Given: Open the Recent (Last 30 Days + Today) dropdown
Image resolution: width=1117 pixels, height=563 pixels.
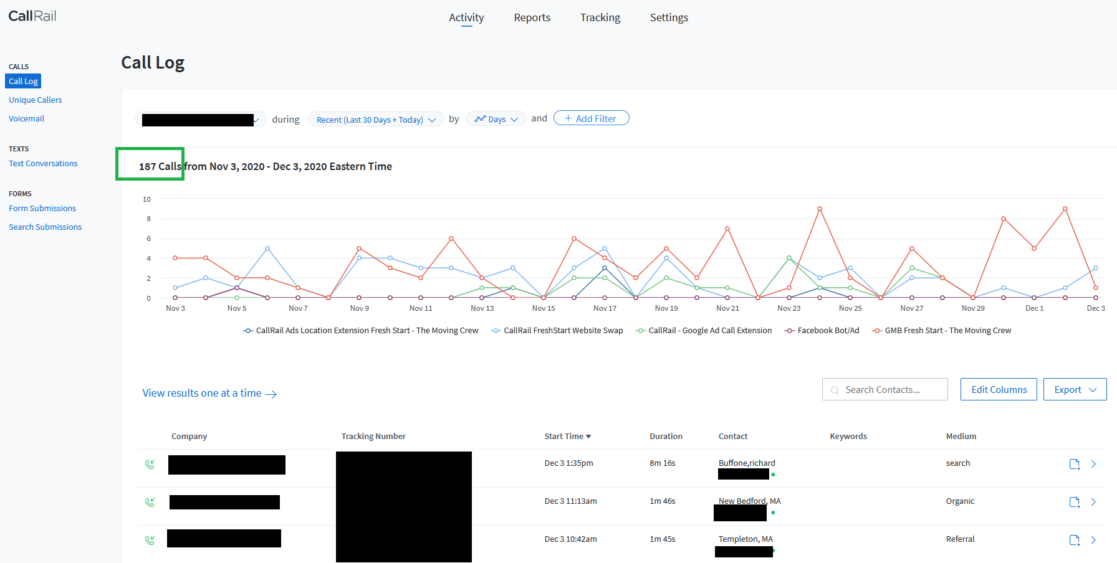Looking at the screenshot, I should point(376,120).
